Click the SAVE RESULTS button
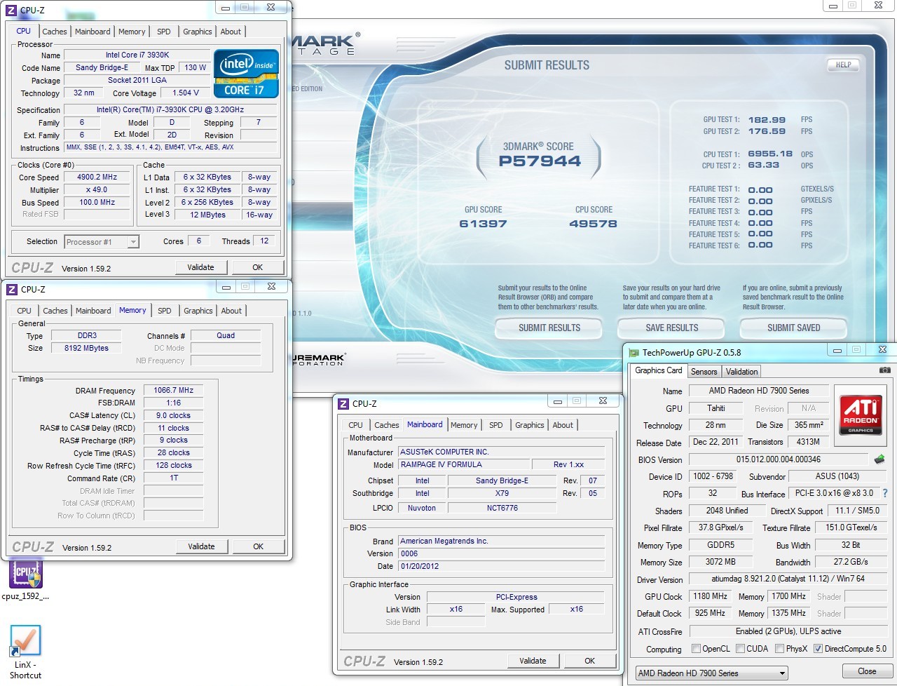The image size is (897, 686). point(671,328)
